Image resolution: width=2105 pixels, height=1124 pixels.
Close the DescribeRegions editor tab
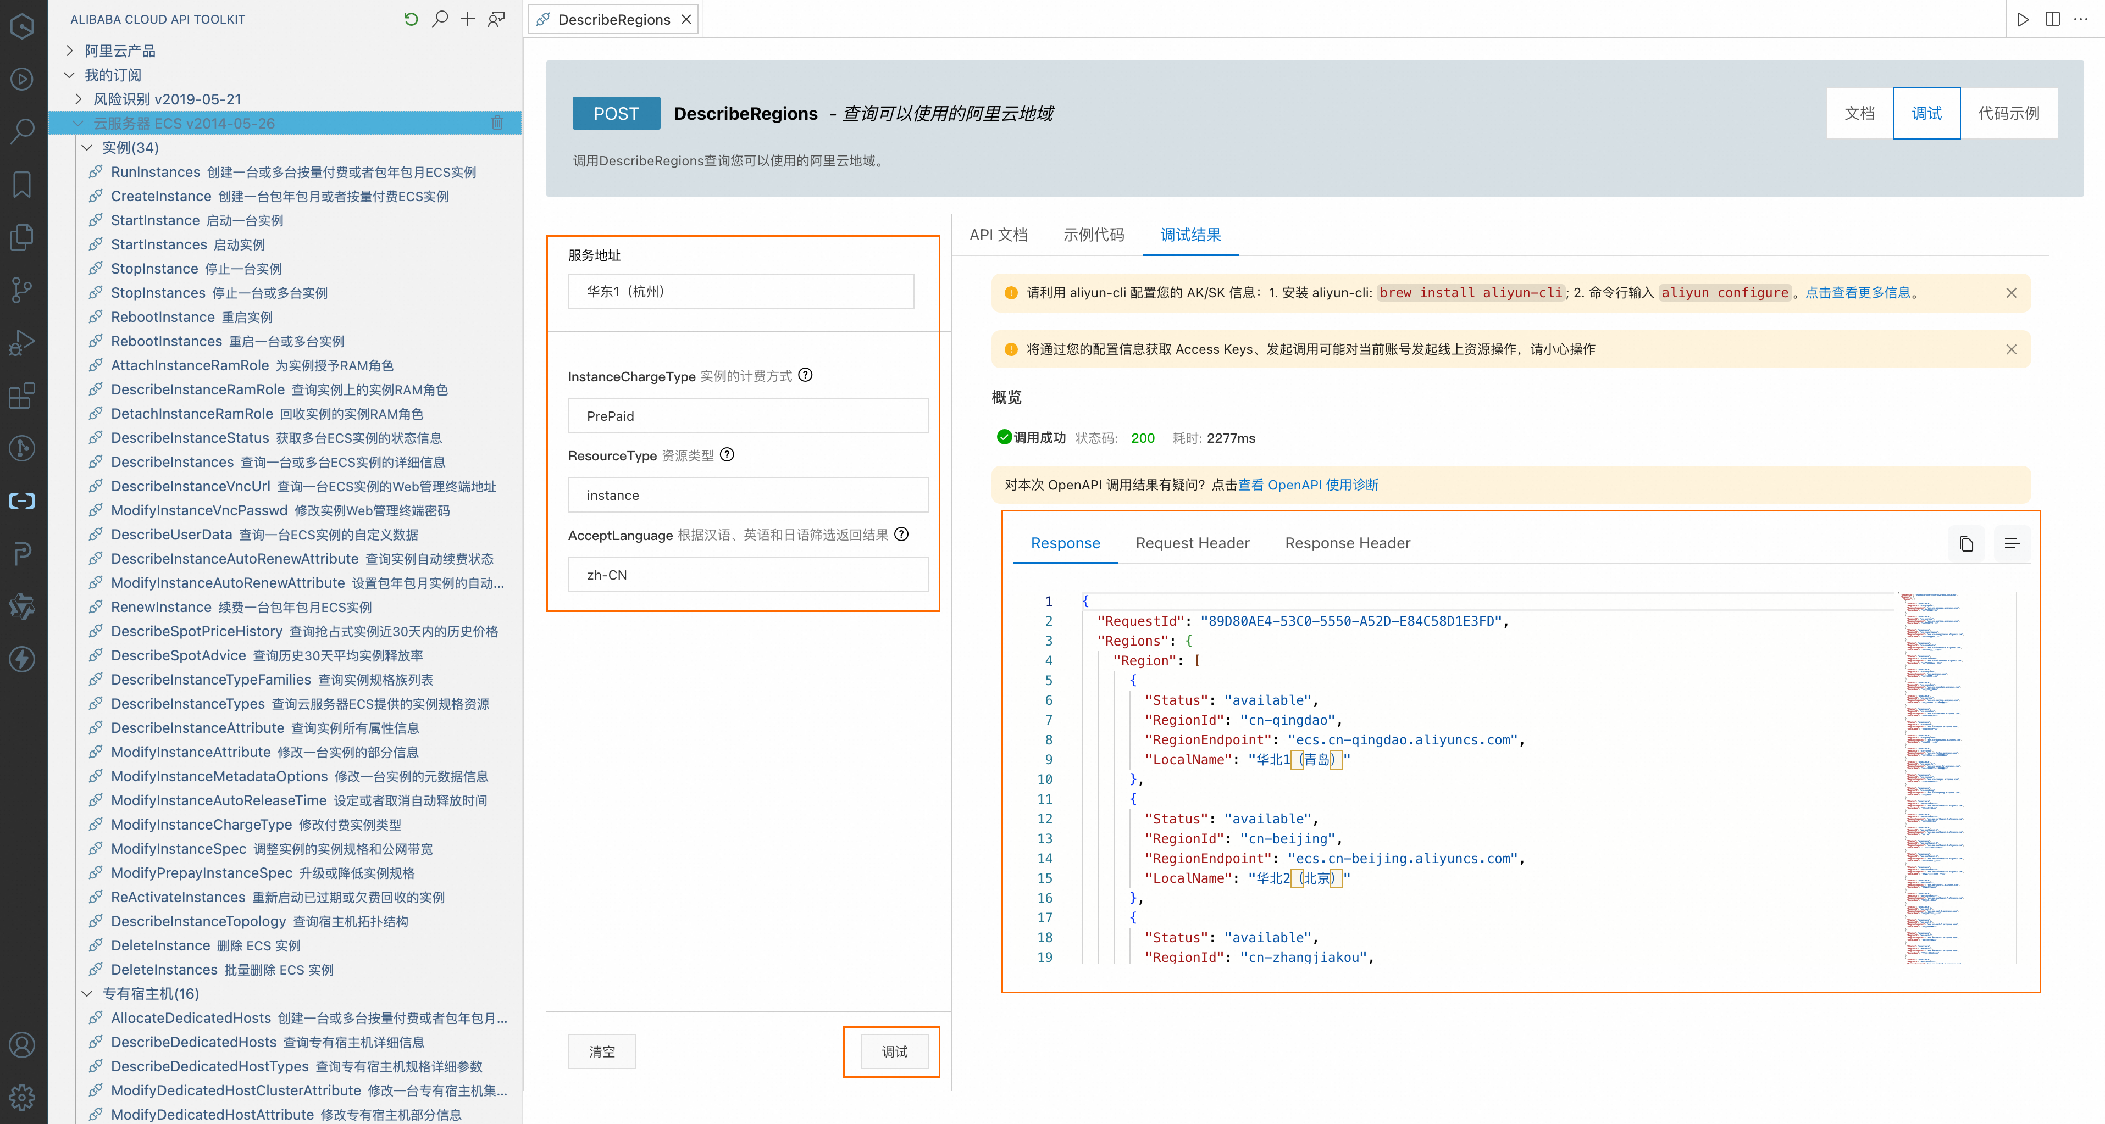pos(686,20)
